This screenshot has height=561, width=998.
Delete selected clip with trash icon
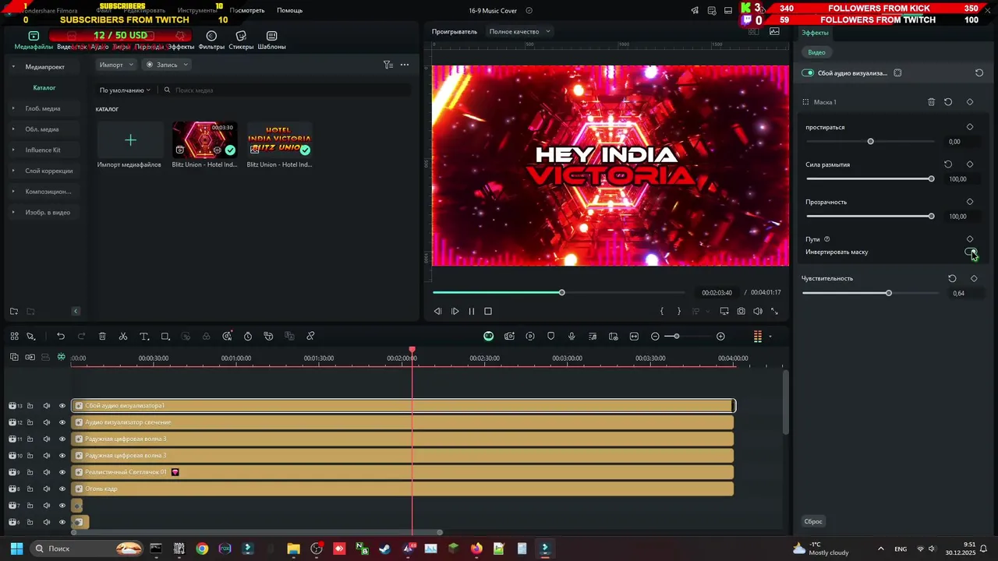(x=102, y=337)
